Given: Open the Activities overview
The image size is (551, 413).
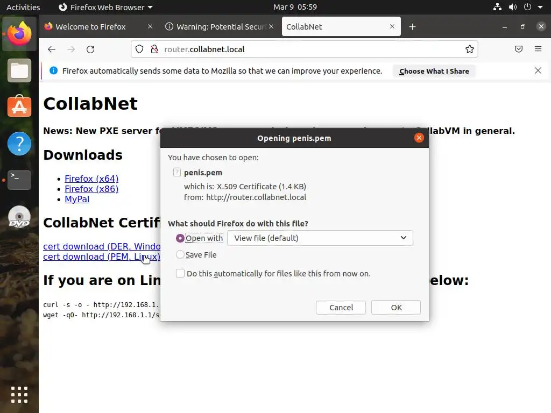Looking at the screenshot, I should pyautogui.click(x=23, y=7).
